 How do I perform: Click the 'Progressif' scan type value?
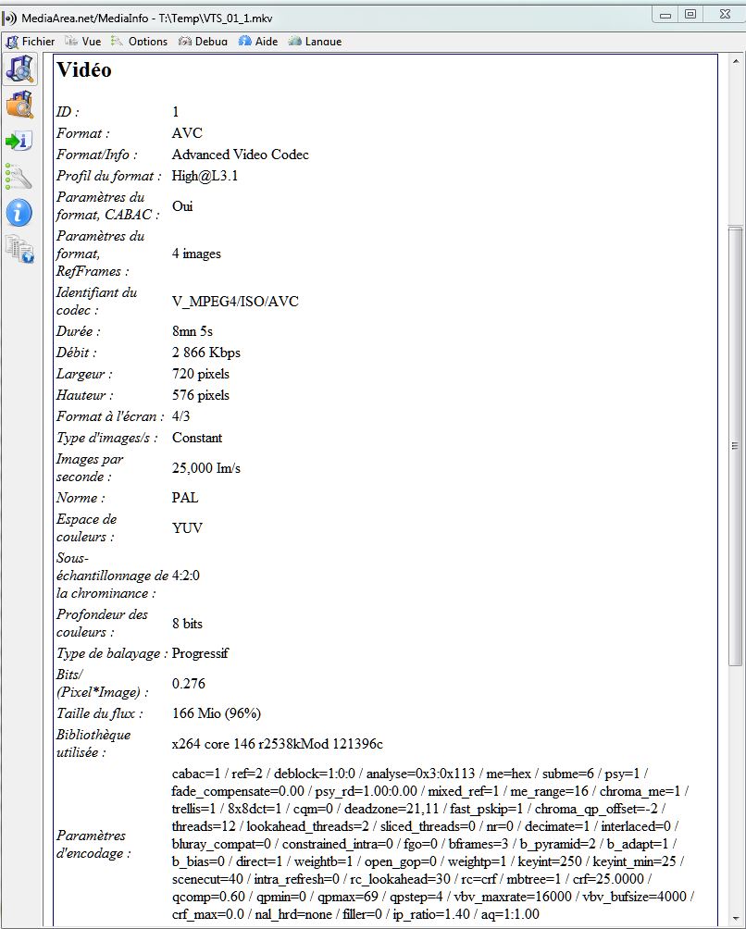[200, 653]
